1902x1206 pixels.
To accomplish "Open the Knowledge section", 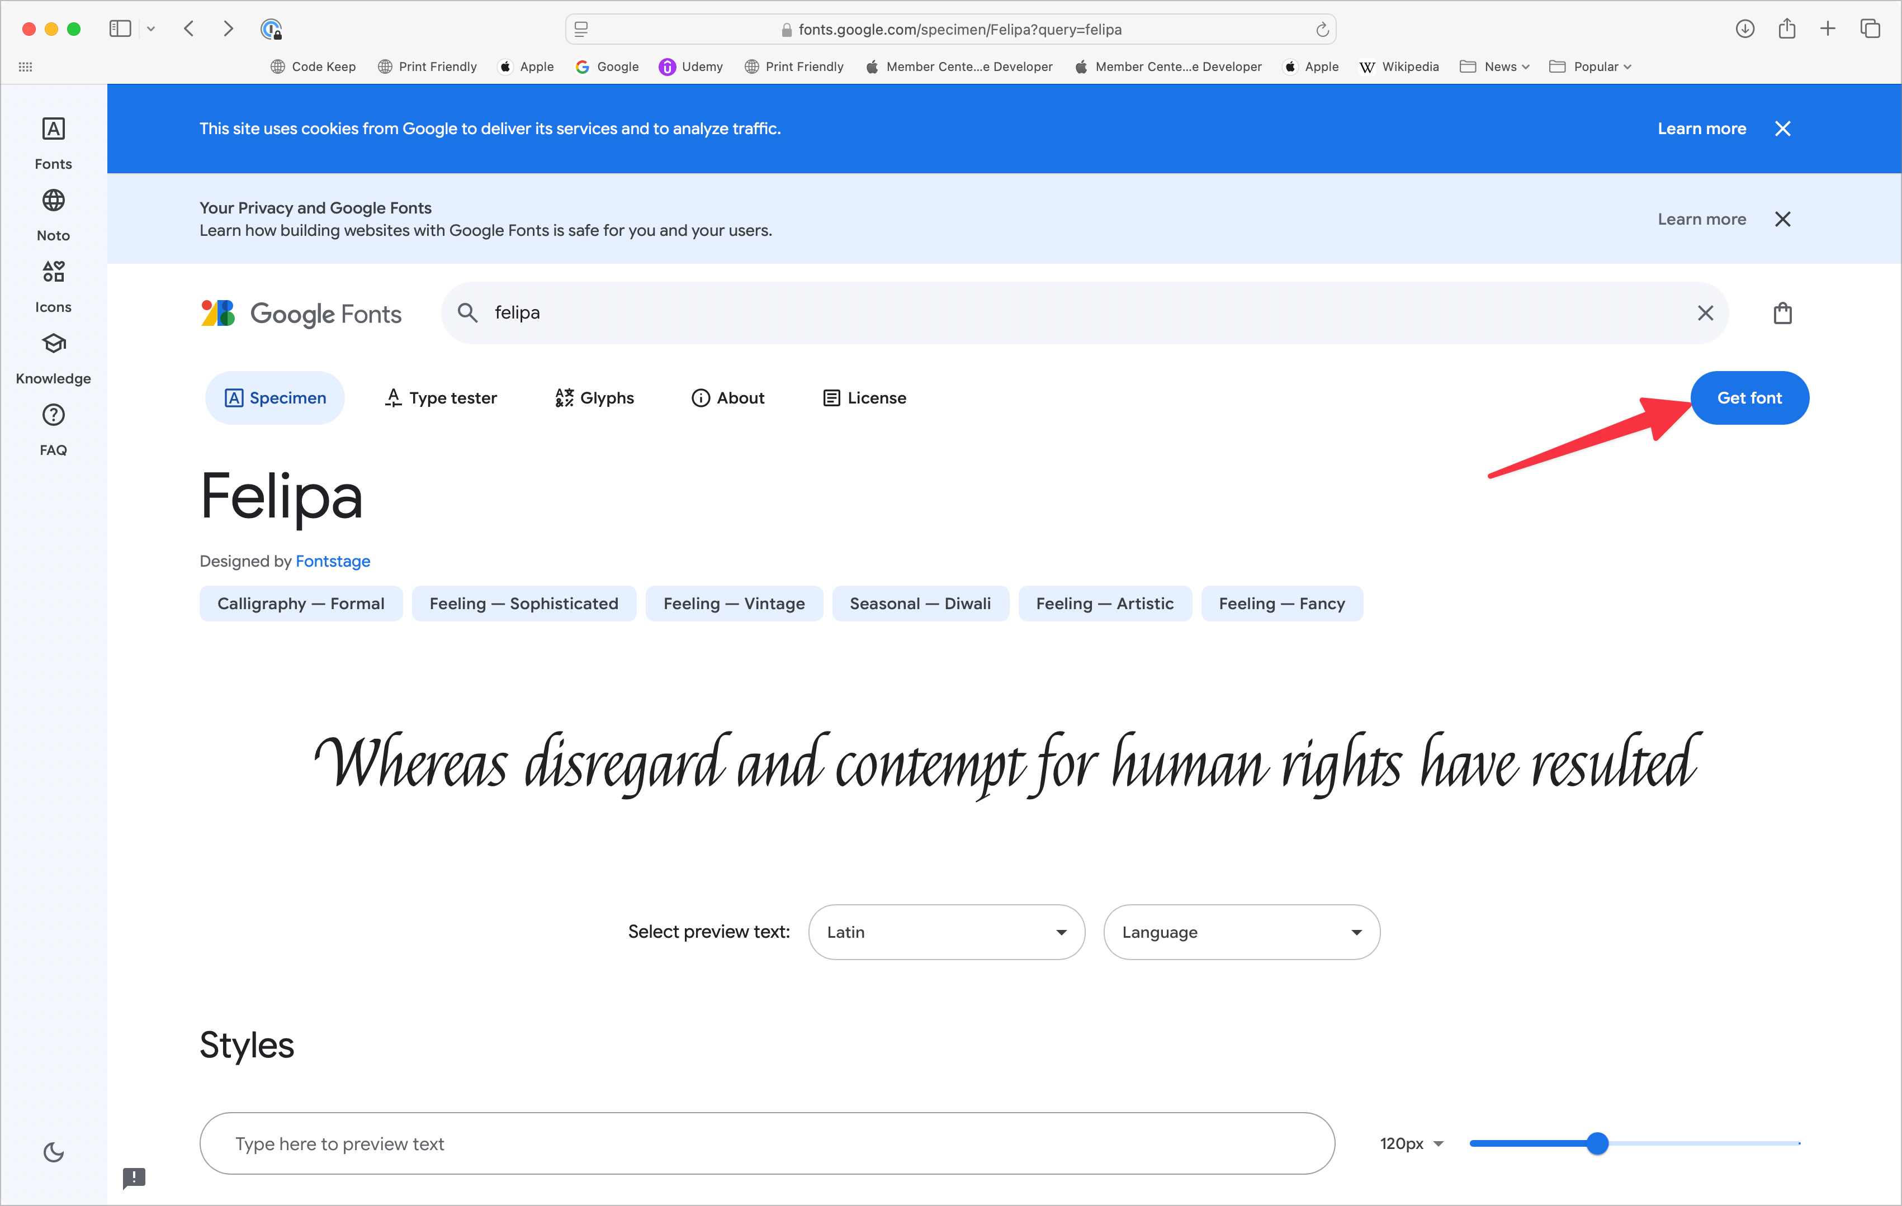I will pyautogui.click(x=53, y=358).
